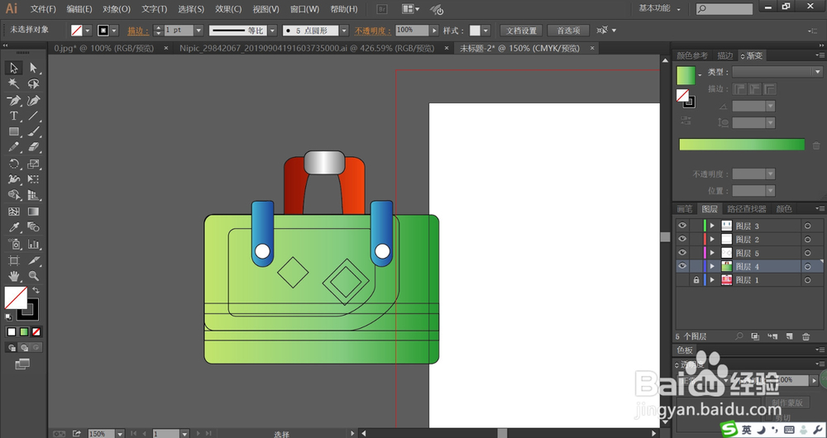Click target circle of 图层 4
The image size is (827, 438).
click(x=807, y=267)
